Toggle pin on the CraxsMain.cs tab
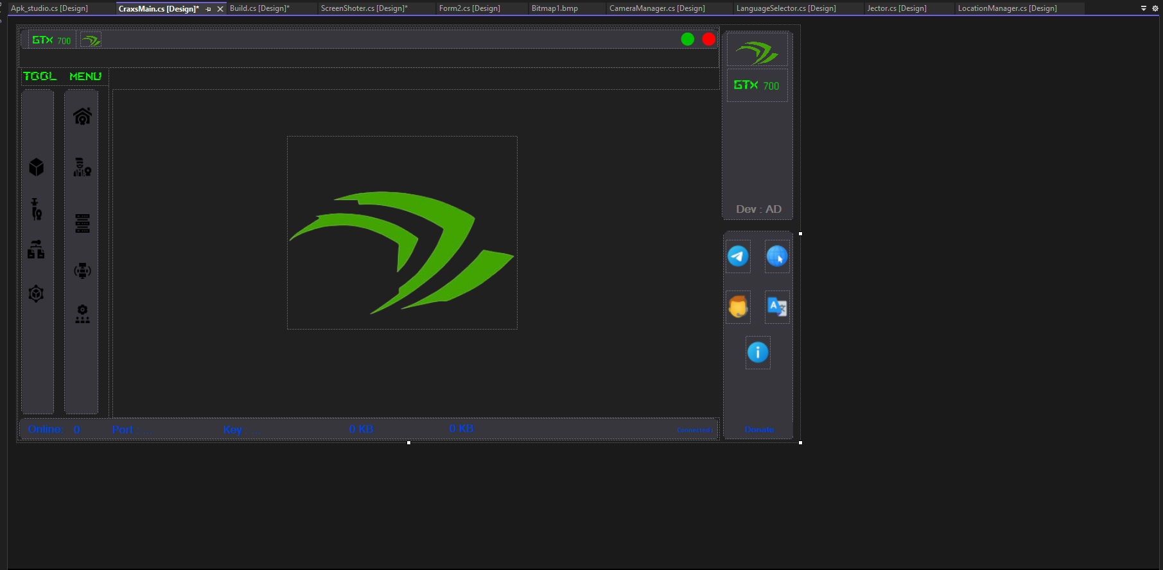The height and width of the screenshot is (570, 1163). pyautogui.click(x=208, y=9)
